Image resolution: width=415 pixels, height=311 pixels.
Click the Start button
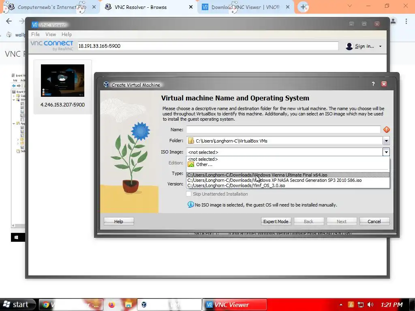point(17,305)
